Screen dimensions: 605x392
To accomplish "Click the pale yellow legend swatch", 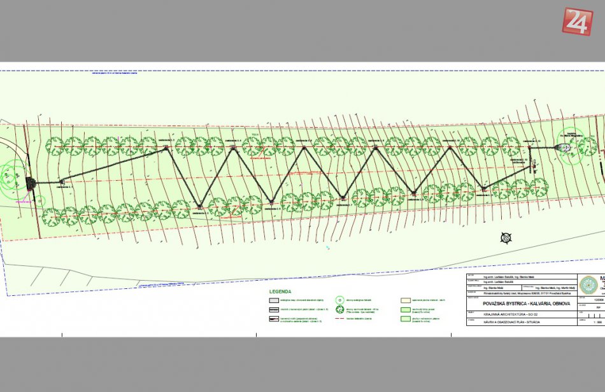I will coord(405,299).
